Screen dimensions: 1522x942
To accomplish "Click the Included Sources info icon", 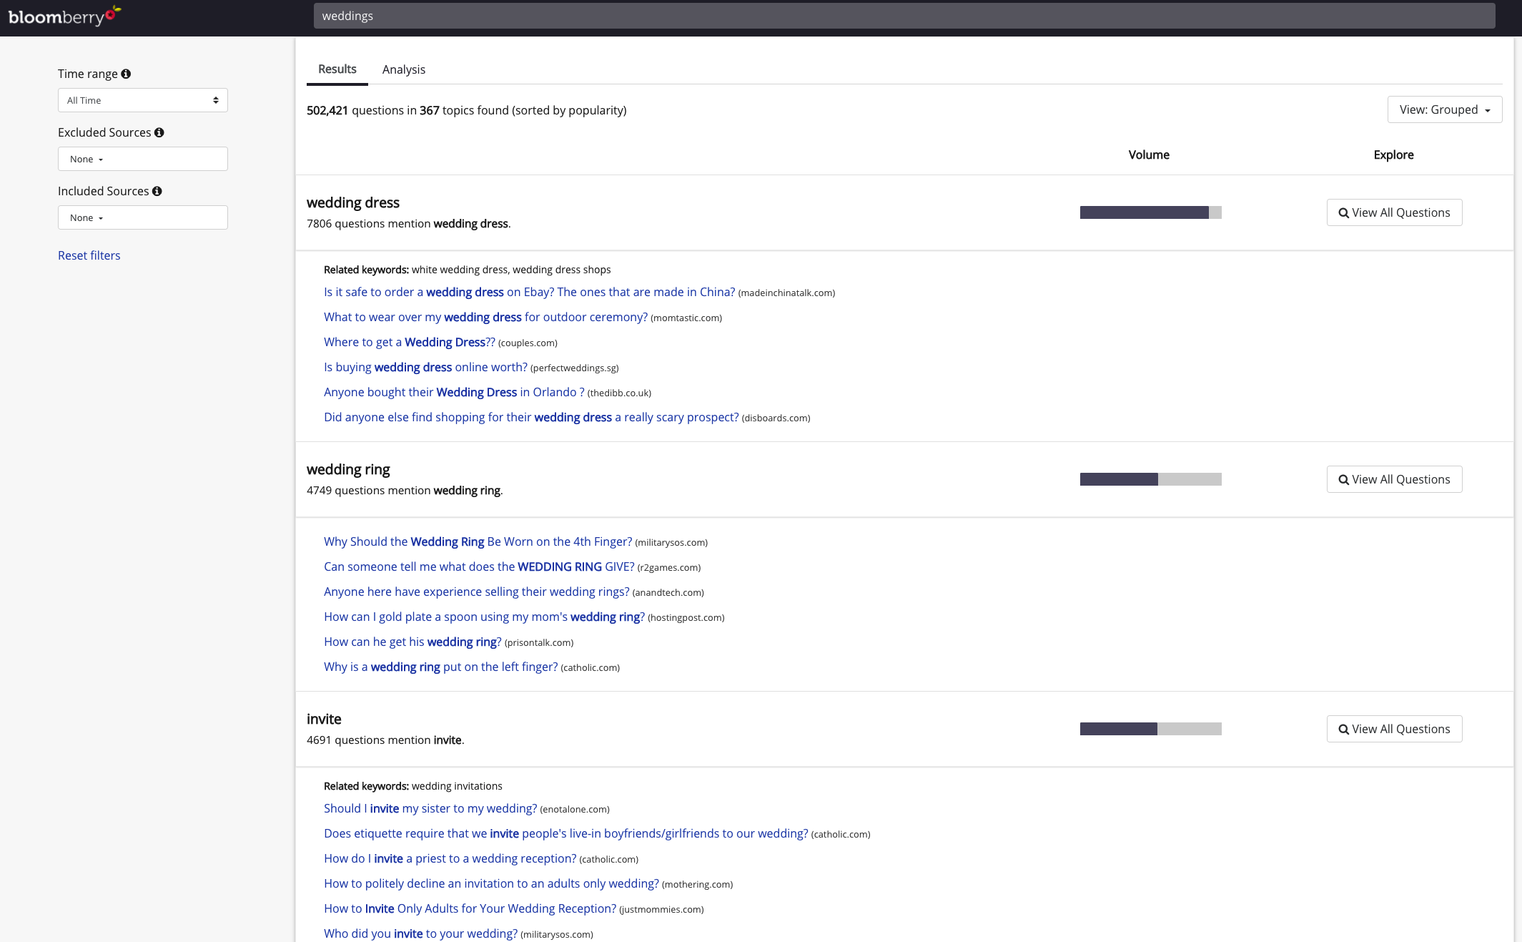I will click(x=157, y=191).
